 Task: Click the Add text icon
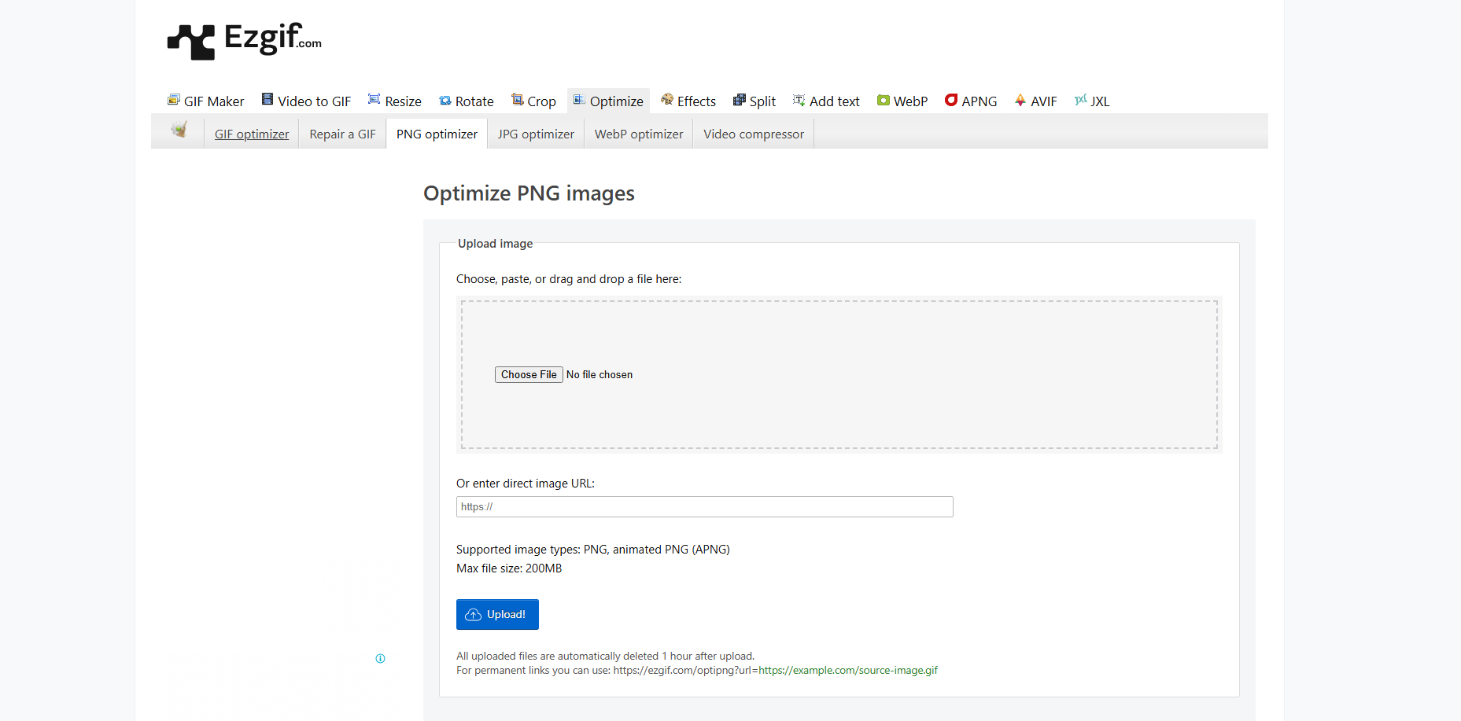click(799, 100)
